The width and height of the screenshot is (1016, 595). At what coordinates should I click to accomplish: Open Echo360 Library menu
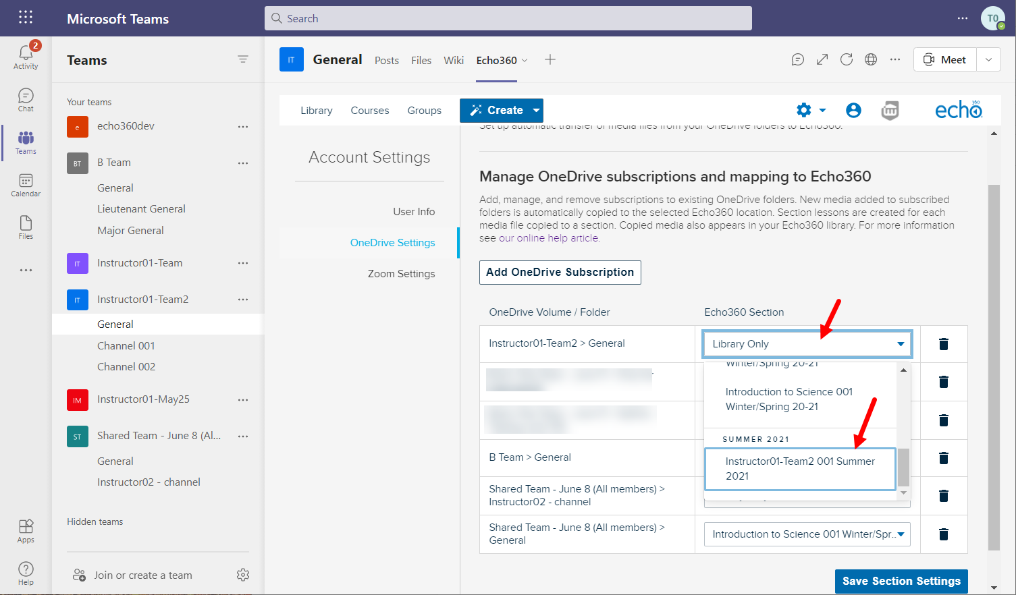(317, 110)
